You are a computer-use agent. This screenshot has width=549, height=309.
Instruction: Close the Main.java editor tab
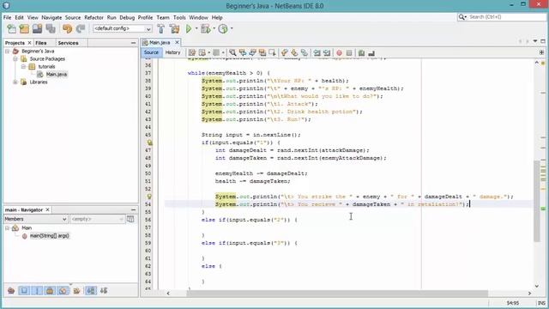coord(177,42)
